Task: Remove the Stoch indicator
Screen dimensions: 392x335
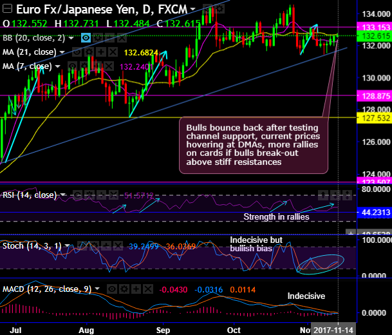Action: coord(118,246)
